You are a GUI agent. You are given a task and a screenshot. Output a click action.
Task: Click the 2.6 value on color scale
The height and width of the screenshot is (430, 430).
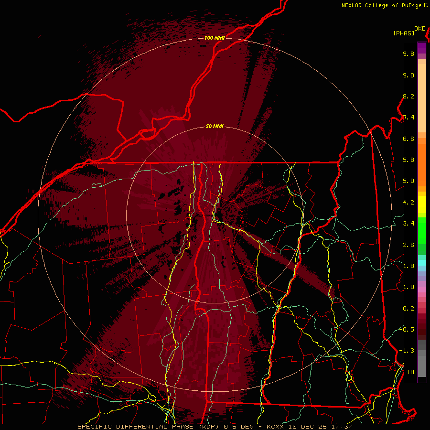[408, 245]
